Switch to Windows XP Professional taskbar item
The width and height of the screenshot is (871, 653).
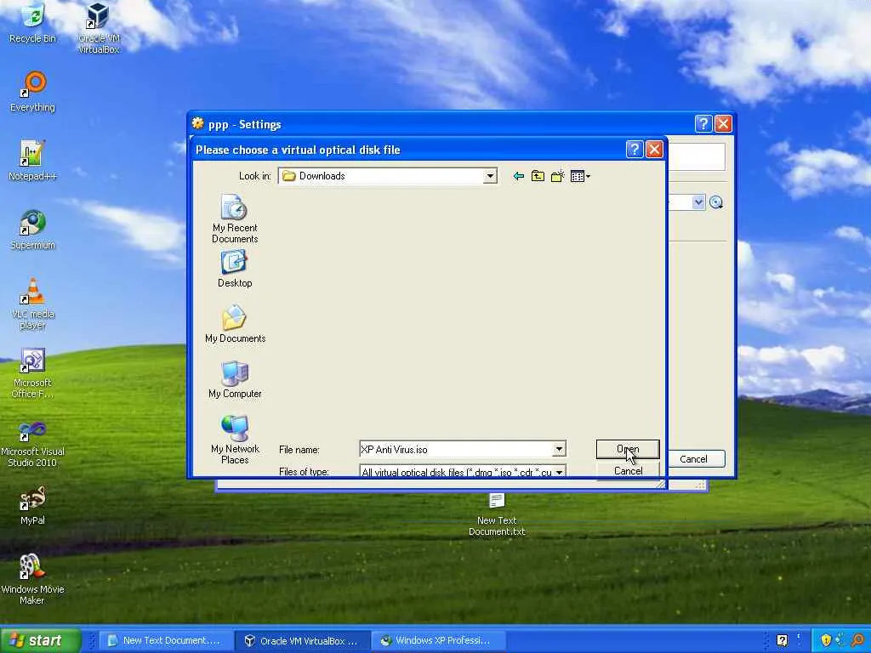click(438, 641)
